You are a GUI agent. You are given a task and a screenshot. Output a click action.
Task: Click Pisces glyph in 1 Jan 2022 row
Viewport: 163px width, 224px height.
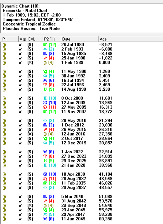pyautogui.click(x=45, y=152)
